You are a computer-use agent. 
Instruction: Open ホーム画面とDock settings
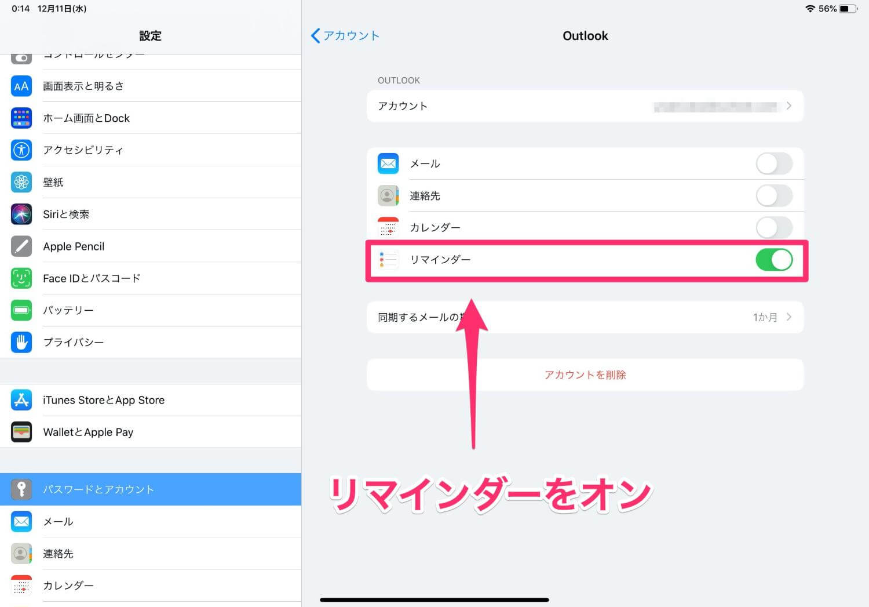(x=151, y=118)
